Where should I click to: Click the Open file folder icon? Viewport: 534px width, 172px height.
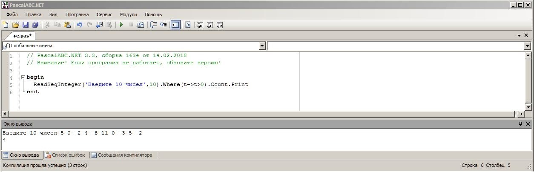16,25
